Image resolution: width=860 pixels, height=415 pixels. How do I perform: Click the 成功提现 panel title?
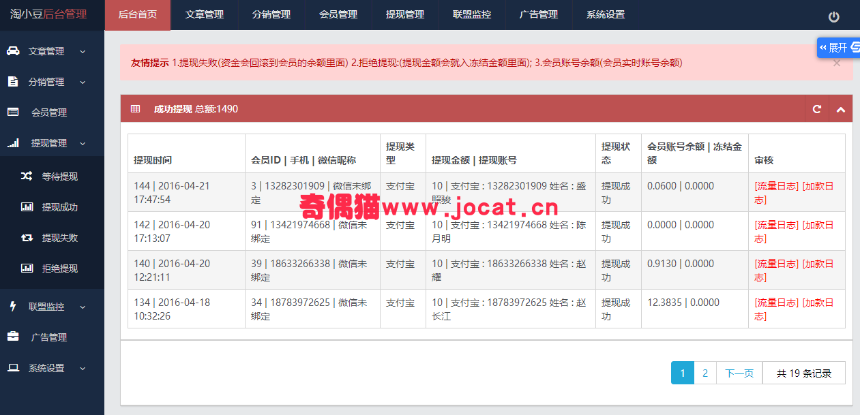(173, 109)
